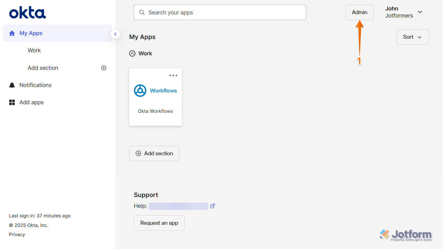The image size is (443, 249).
Task: Open the Privacy link
Action: tap(17, 235)
